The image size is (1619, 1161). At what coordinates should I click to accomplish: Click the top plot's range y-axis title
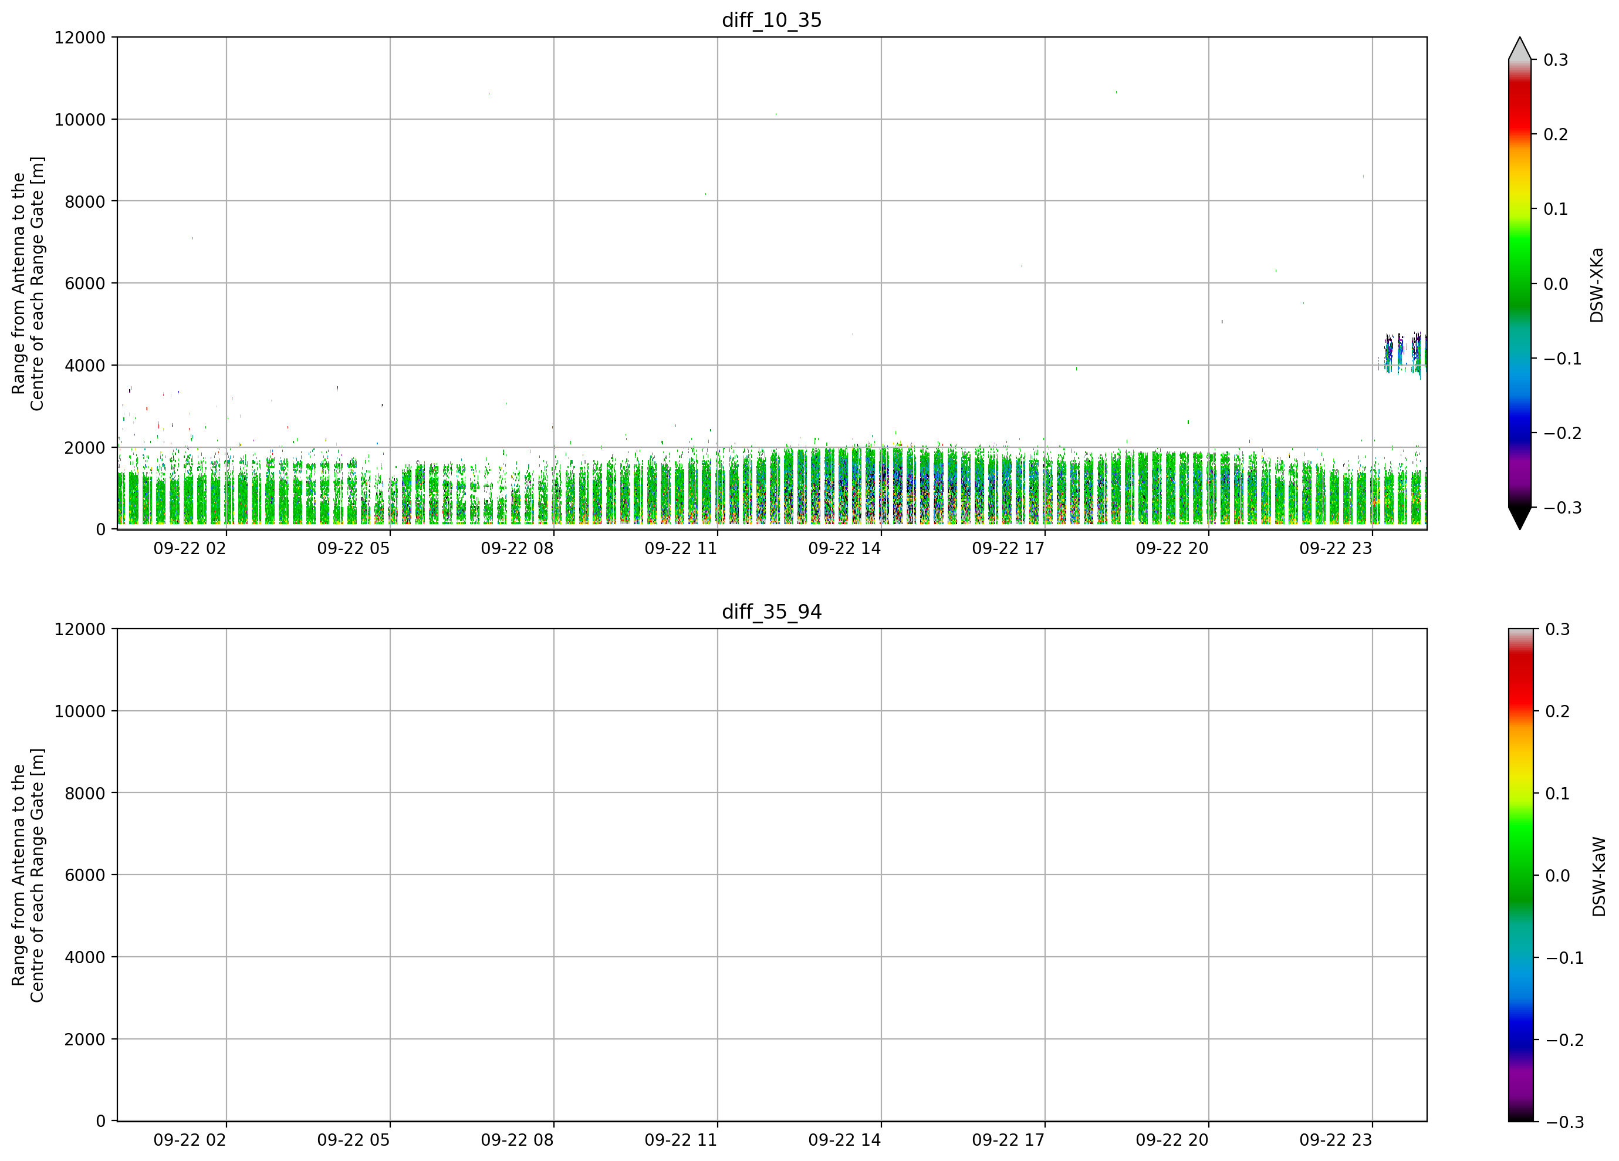pyautogui.click(x=28, y=283)
